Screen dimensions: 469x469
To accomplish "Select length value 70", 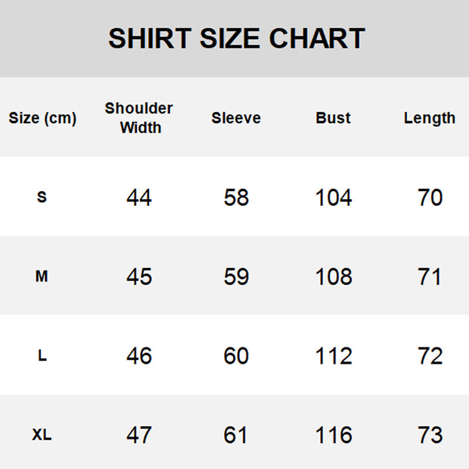I will [430, 198].
